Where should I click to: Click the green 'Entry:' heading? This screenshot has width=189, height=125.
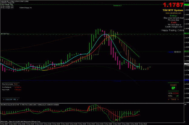click(x=174, y=15)
